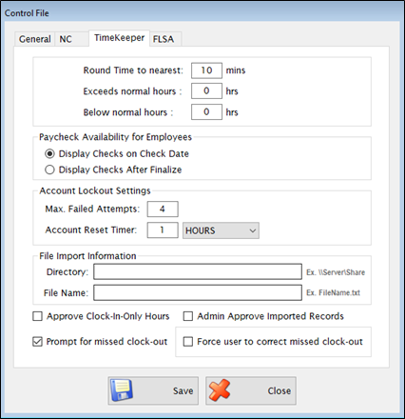The image size is (405, 419).
Task: Click the red X Close icon
Action: 220,390
